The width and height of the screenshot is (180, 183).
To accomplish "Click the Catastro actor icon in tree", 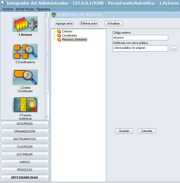I will 59,31.
